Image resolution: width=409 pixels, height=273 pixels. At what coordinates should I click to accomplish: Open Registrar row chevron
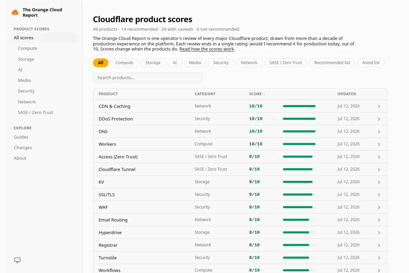click(x=379, y=245)
